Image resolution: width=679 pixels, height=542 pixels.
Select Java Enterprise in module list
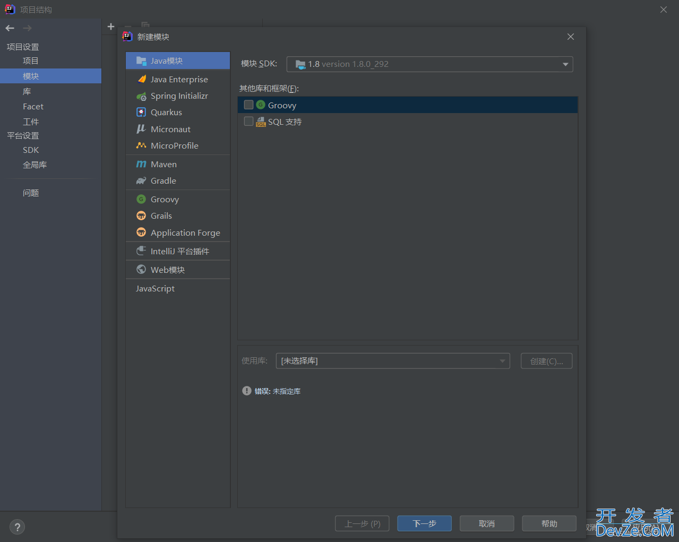tap(178, 79)
